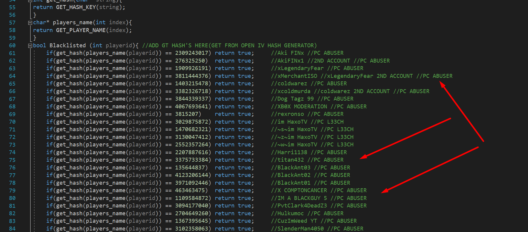The height and width of the screenshot is (232, 528).
Task: Collapse the players_name function fold marker
Action: tap(30, 23)
